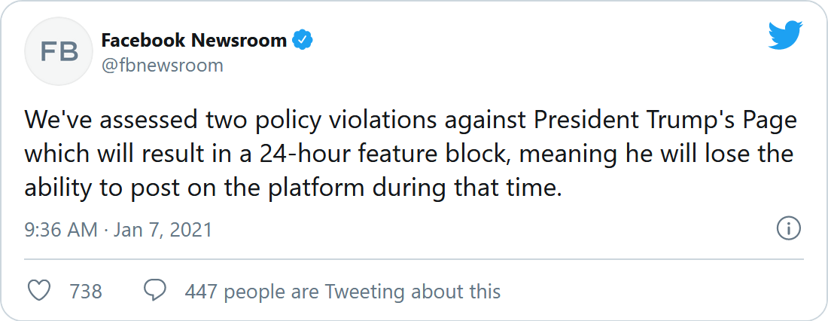Click the Twitter bird logo
The height and width of the screenshot is (321, 828).
click(785, 35)
